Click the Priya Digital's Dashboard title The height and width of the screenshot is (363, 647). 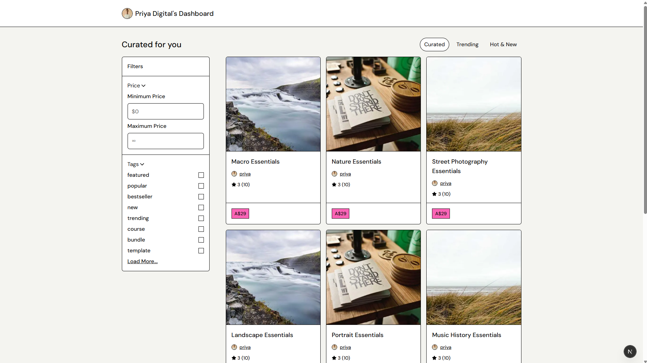(x=174, y=13)
